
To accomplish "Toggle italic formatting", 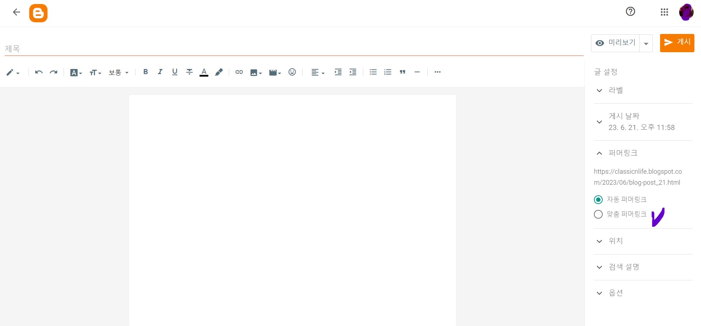I will [160, 72].
